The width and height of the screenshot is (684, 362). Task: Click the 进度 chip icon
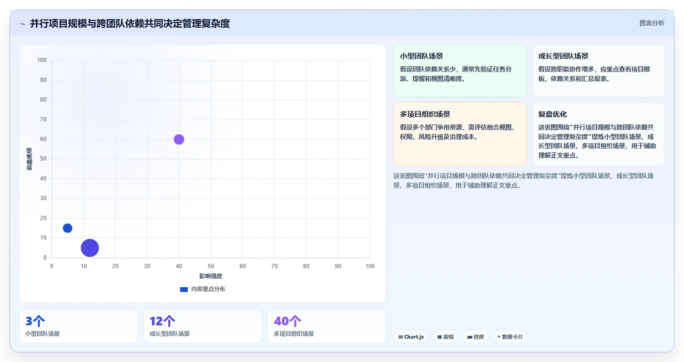tap(470, 337)
